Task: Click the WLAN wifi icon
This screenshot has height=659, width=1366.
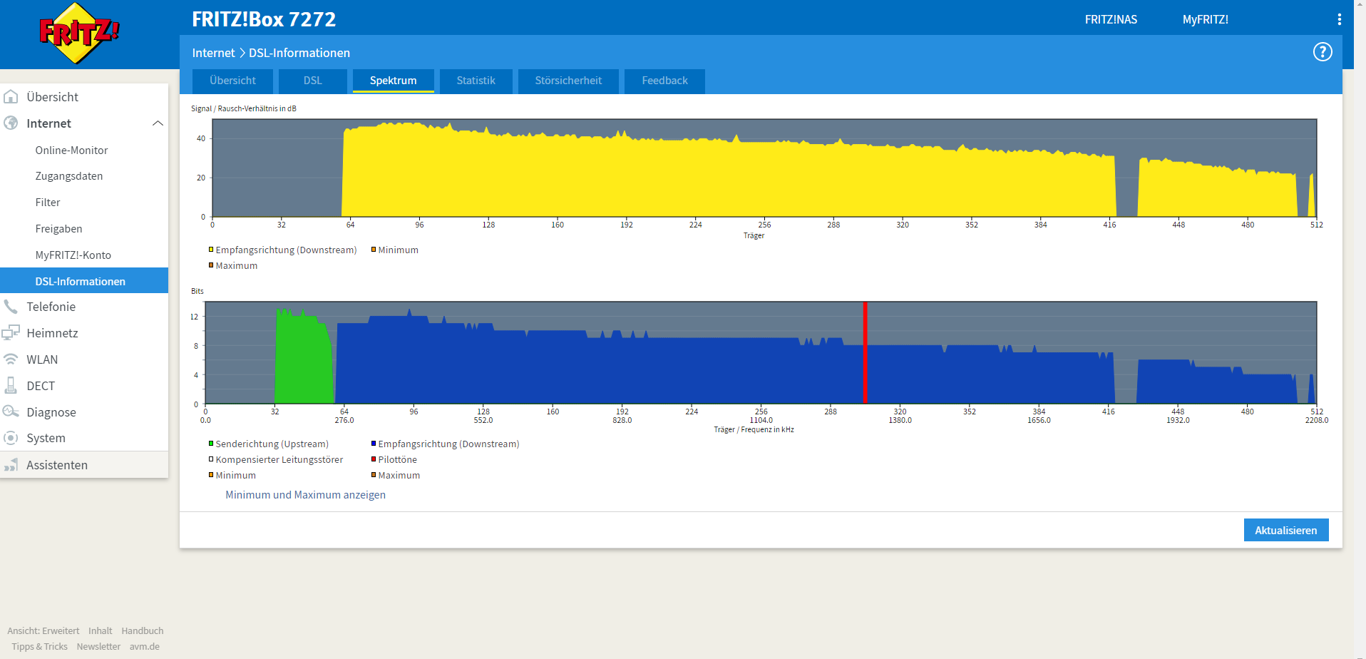Action: (x=11, y=359)
